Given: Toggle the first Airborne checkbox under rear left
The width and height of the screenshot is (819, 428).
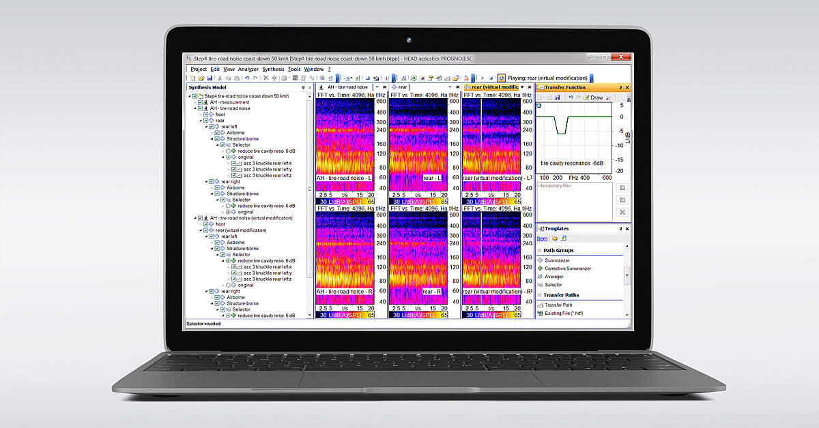Looking at the screenshot, I should point(217,132).
